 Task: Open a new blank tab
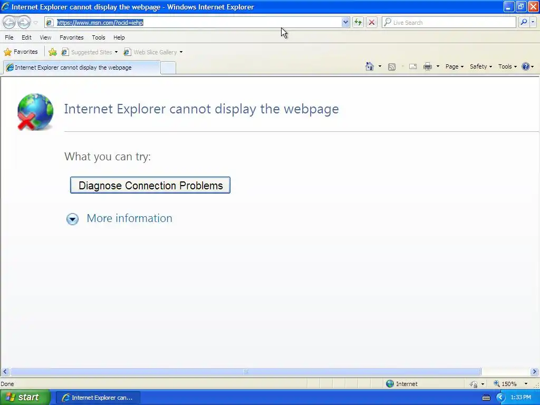tap(168, 67)
